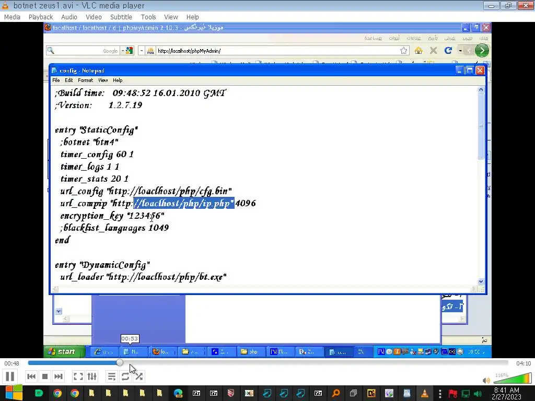The width and height of the screenshot is (535, 401).
Task: Toggle VLC loop mode
Action: point(125,376)
